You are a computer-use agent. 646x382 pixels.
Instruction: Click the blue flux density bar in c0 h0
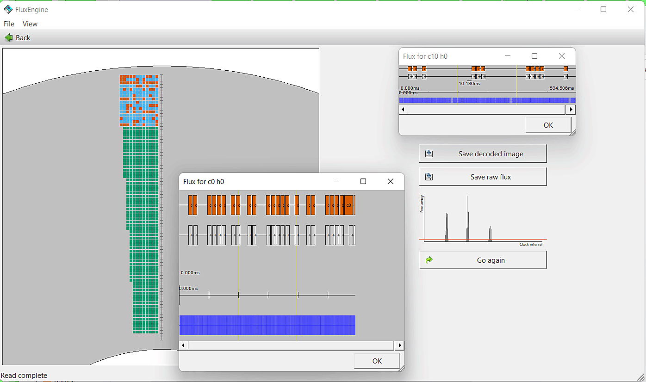(x=267, y=325)
